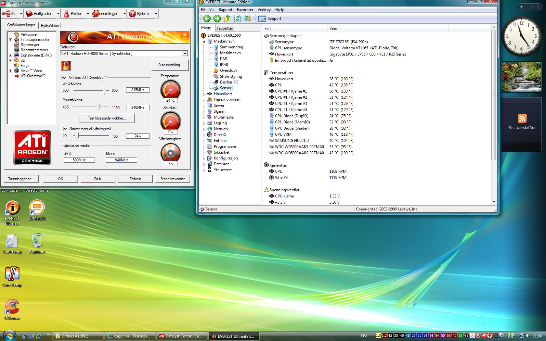
Task: Open the Innstillinger dropdown arrow
Action: click(x=124, y=14)
